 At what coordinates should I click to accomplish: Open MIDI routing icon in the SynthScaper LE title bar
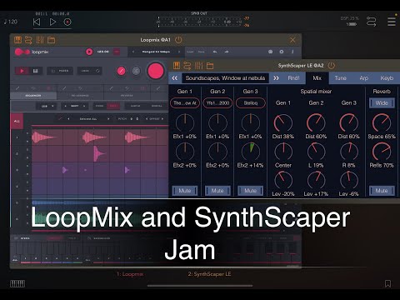point(187,66)
